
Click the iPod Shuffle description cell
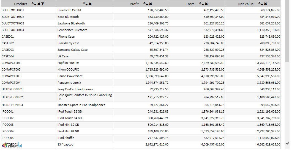[66, 138]
